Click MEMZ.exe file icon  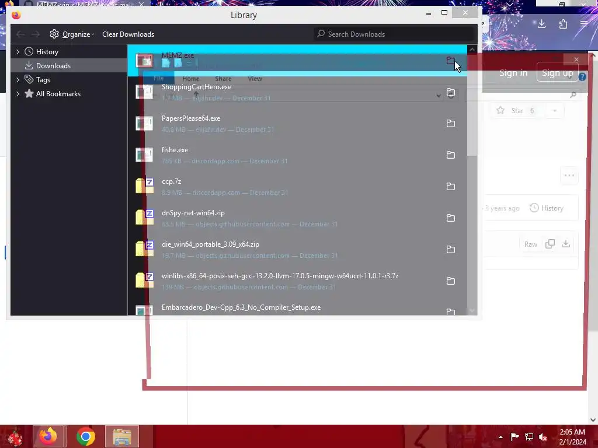(144, 61)
